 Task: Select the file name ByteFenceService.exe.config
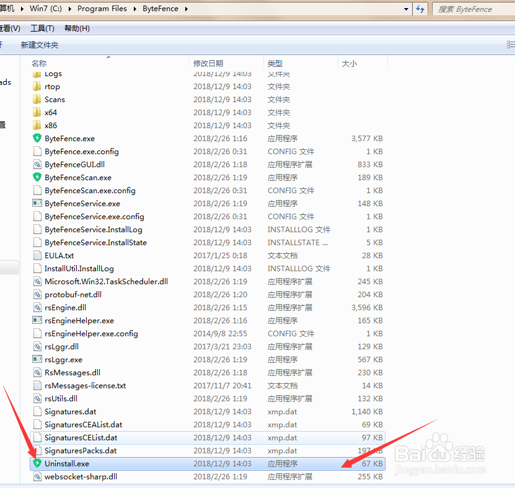[x=94, y=217]
